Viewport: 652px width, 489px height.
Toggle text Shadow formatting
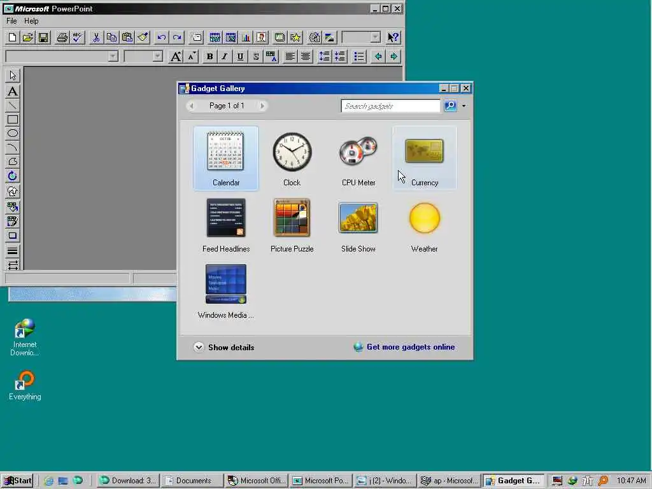click(256, 56)
